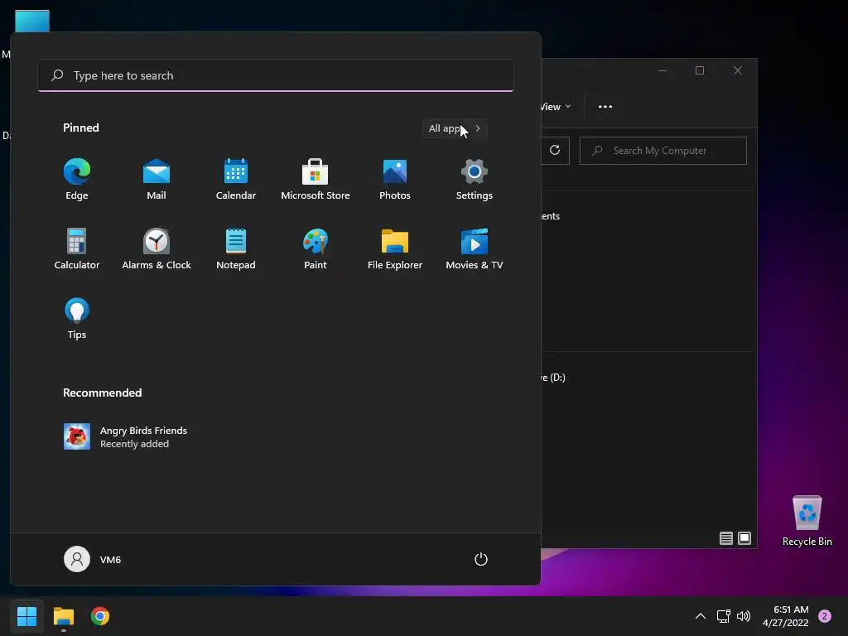
Task: Expand the View dropdown in File Explorer
Action: (555, 107)
